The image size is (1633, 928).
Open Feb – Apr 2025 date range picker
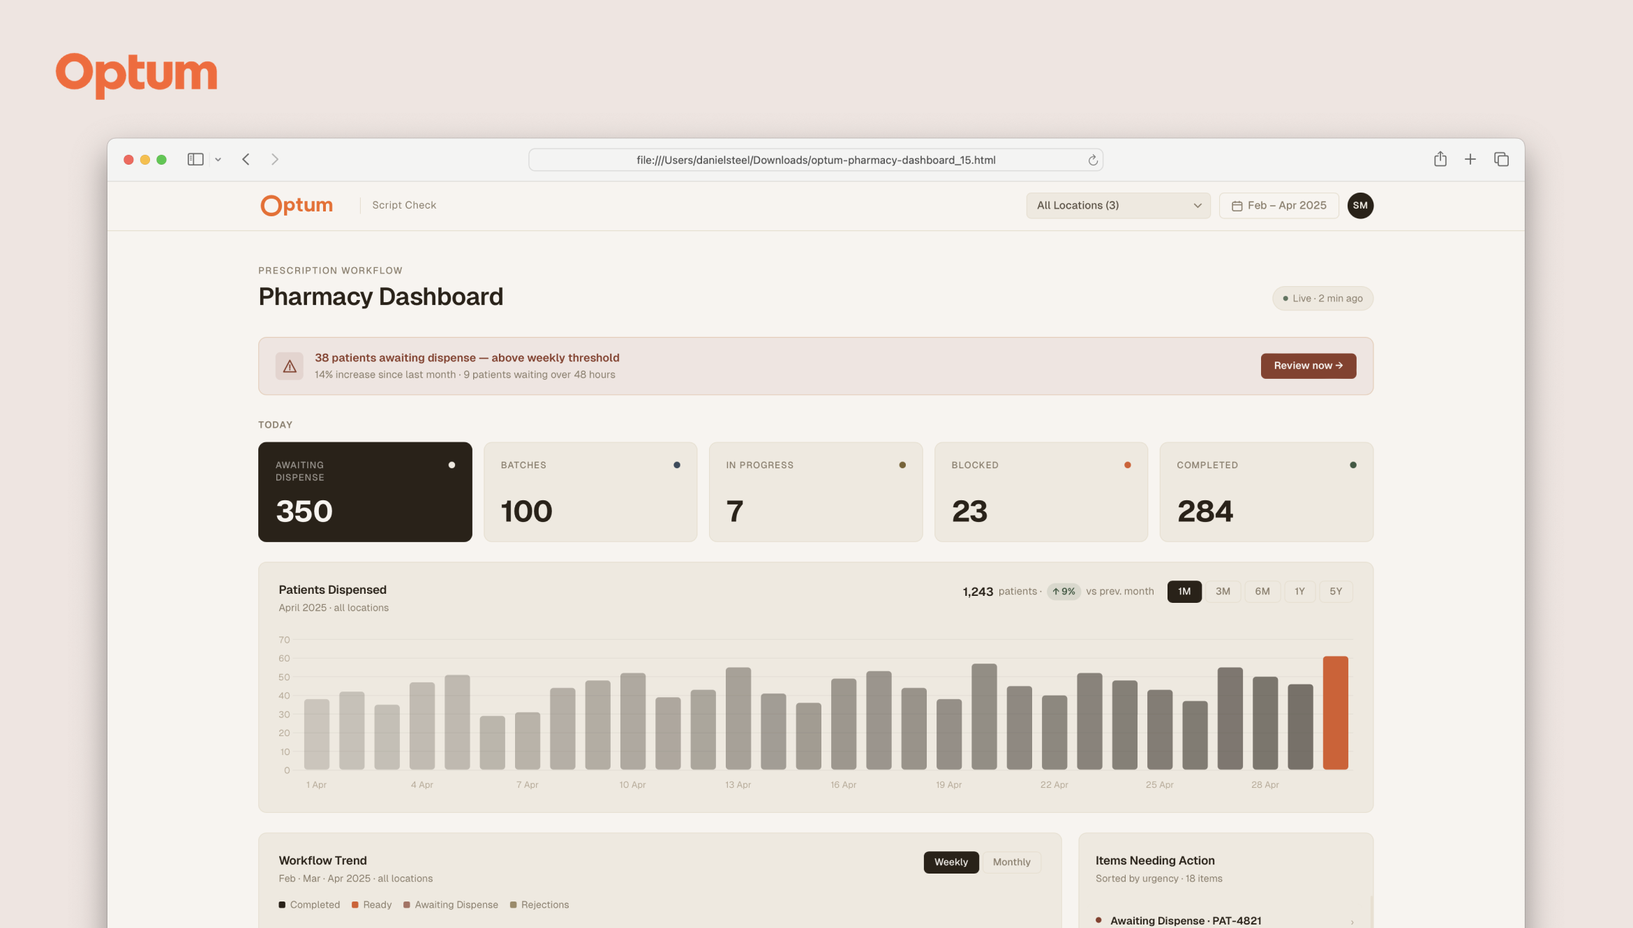[1278, 205]
